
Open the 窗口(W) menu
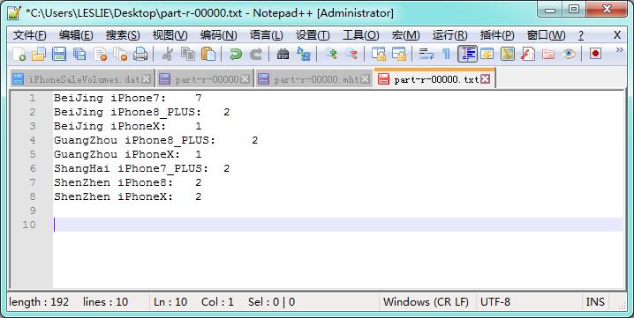[x=546, y=35]
